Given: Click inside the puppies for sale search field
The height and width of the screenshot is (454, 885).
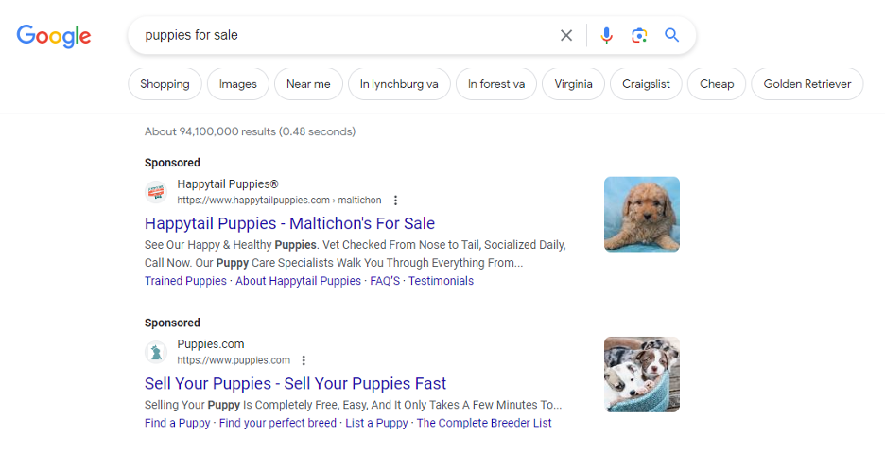Looking at the screenshot, I should [x=344, y=35].
